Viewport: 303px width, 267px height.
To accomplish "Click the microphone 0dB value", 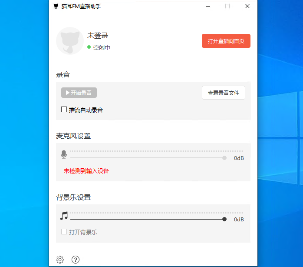I will click(239, 158).
